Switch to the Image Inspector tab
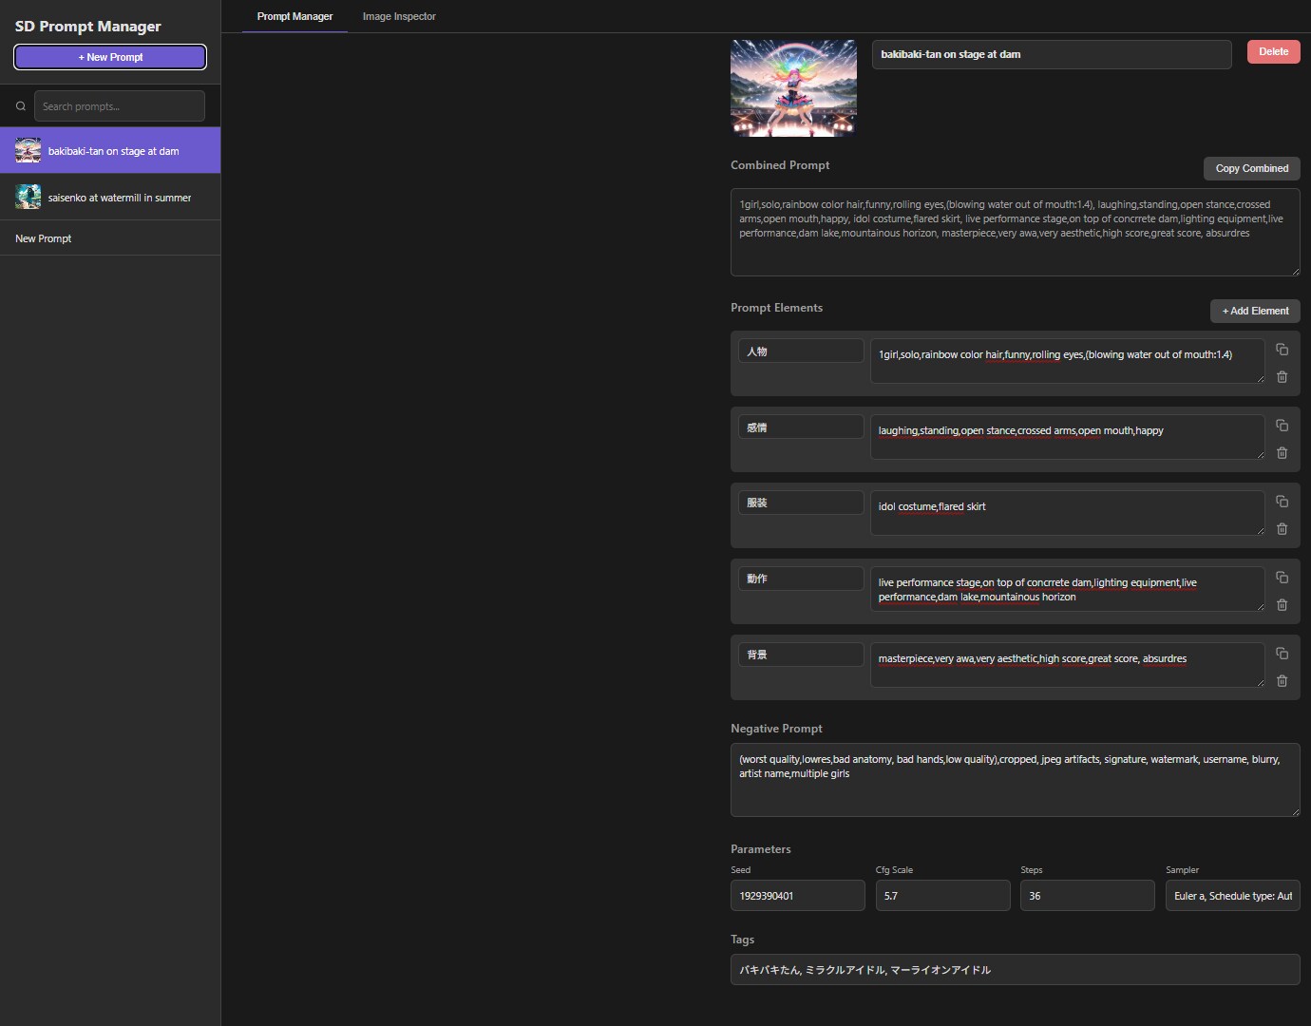This screenshot has width=1311, height=1026. click(399, 17)
